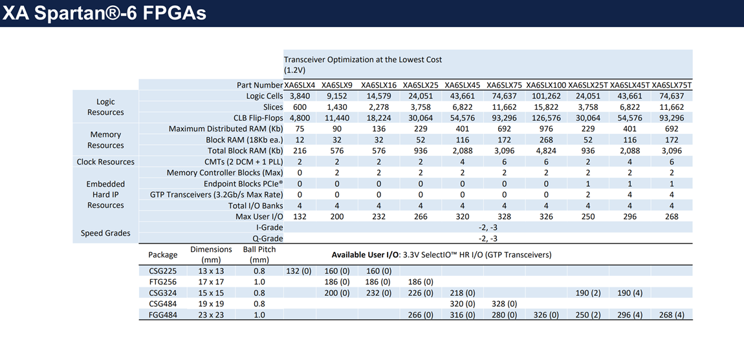The height and width of the screenshot is (354, 744).
Task: Select part number XA6SLX100
Action: [546, 85]
